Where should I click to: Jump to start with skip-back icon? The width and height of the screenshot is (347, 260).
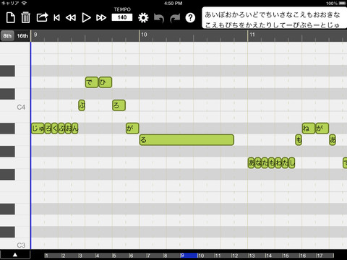(x=57, y=18)
